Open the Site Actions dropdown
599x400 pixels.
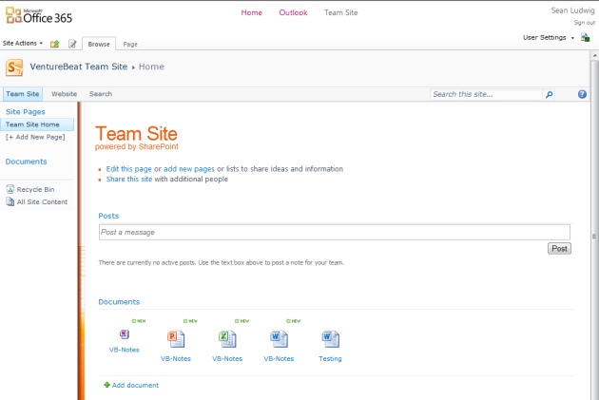tap(23, 43)
